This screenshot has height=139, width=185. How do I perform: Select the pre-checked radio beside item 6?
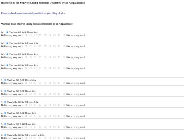coord(5,135)
